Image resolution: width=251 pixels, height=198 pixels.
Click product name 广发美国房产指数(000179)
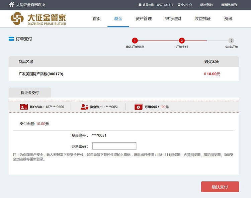(x=41, y=74)
